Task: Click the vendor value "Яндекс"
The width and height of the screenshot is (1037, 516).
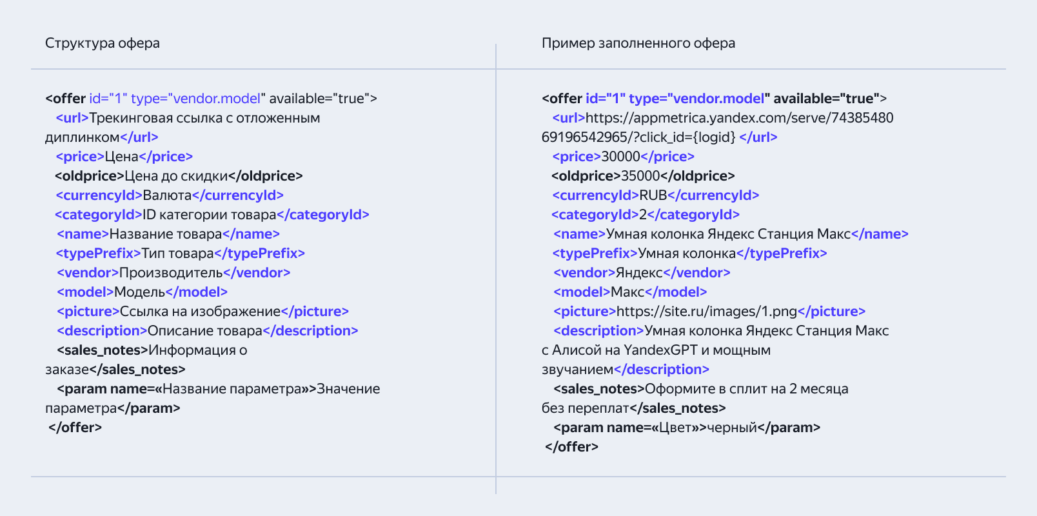Action: click(639, 273)
